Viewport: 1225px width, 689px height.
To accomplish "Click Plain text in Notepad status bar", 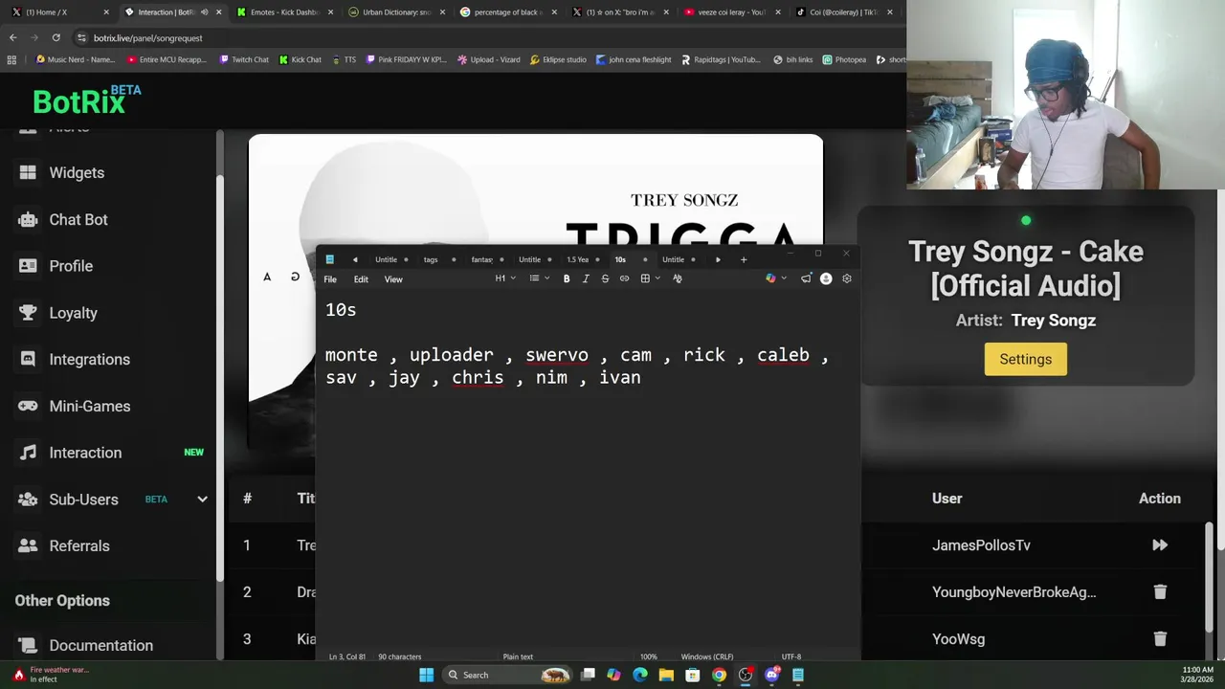I will click(518, 656).
